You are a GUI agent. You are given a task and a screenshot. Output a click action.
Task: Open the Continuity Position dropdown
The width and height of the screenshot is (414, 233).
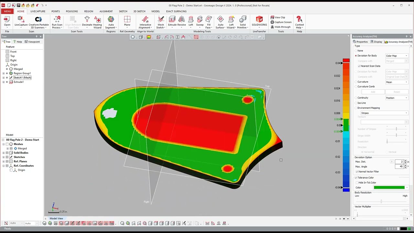coord(397,98)
